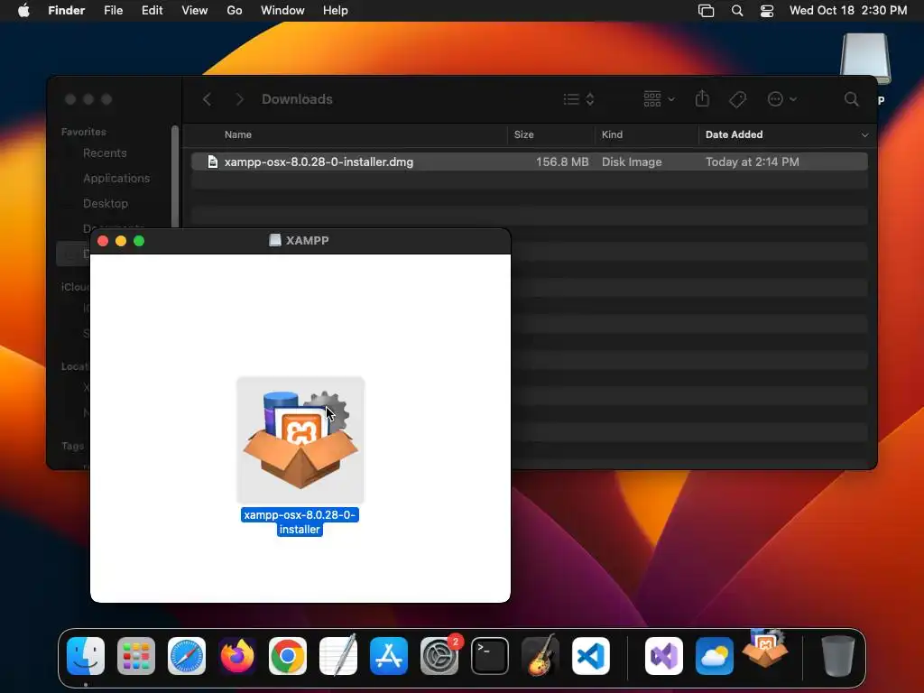The image size is (924, 693).
Task: Zoom the XAMPP window with green button
Action: [x=139, y=241]
